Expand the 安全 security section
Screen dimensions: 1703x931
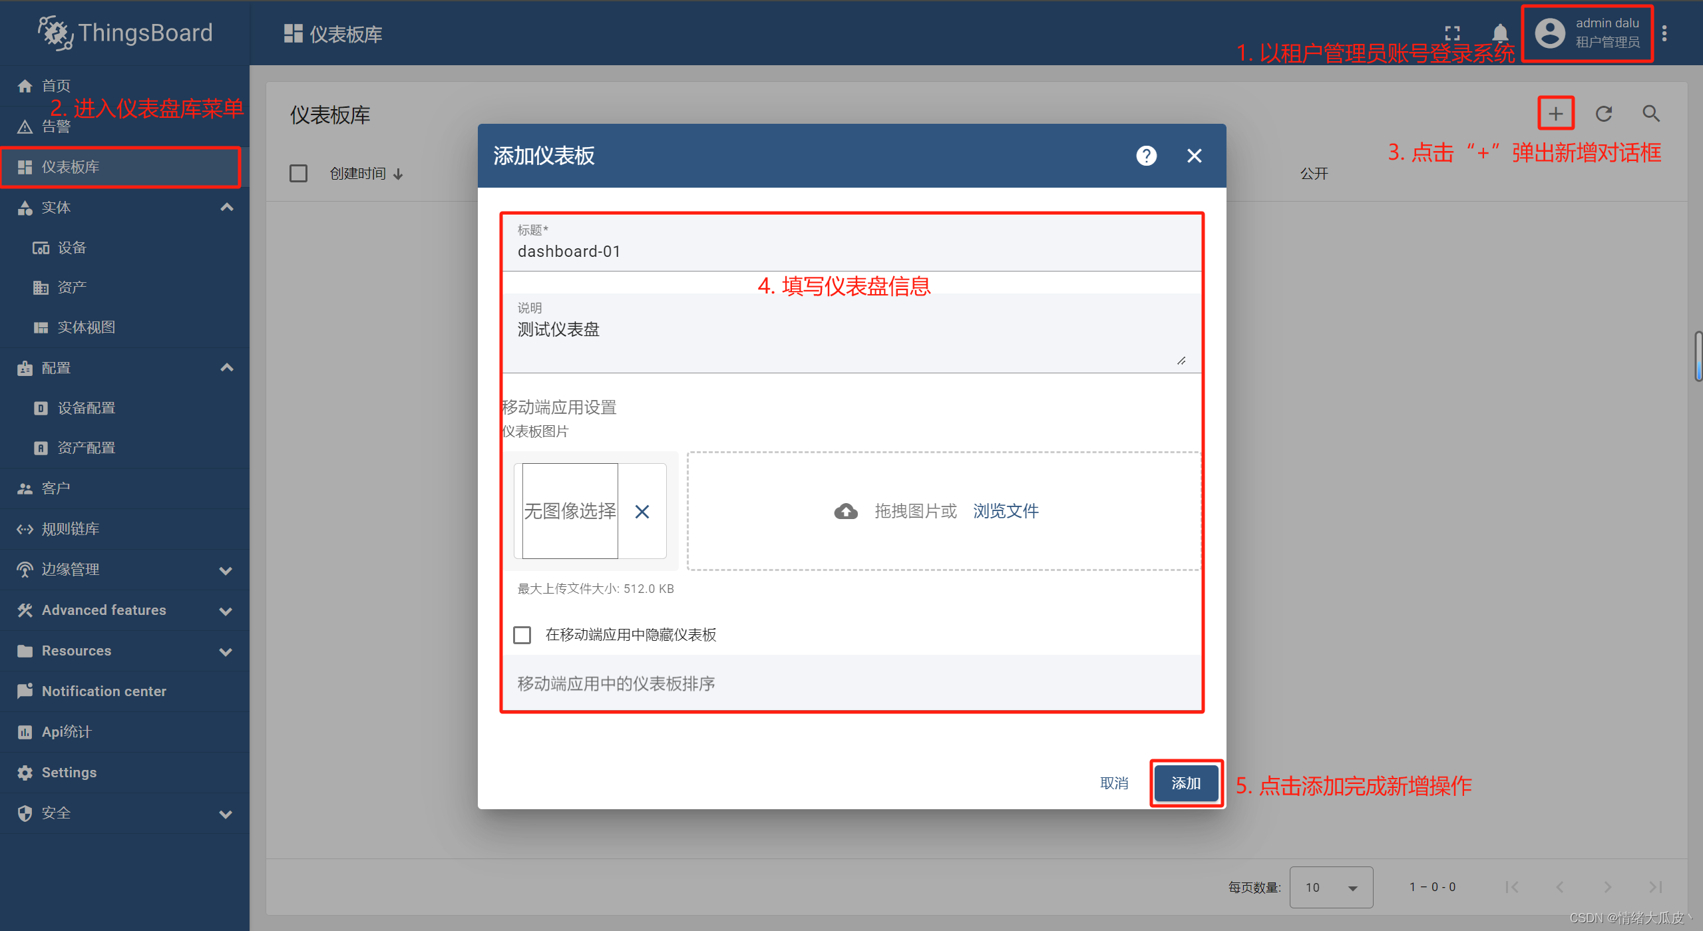coord(226,814)
